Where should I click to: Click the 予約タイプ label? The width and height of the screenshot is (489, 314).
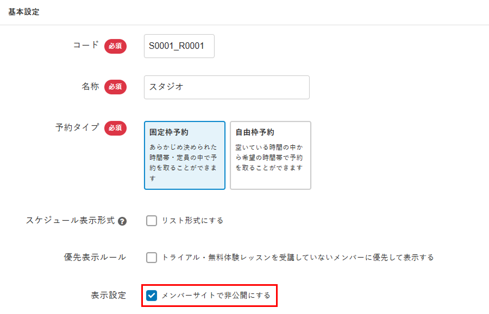(x=77, y=127)
